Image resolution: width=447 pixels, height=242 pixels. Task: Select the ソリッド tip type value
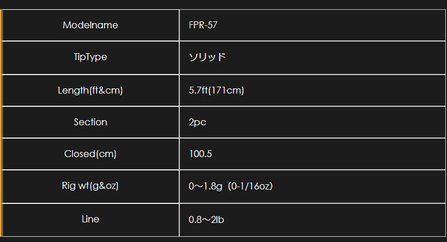click(207, 57)
